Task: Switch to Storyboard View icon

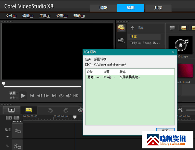Action: coord(12,110)
